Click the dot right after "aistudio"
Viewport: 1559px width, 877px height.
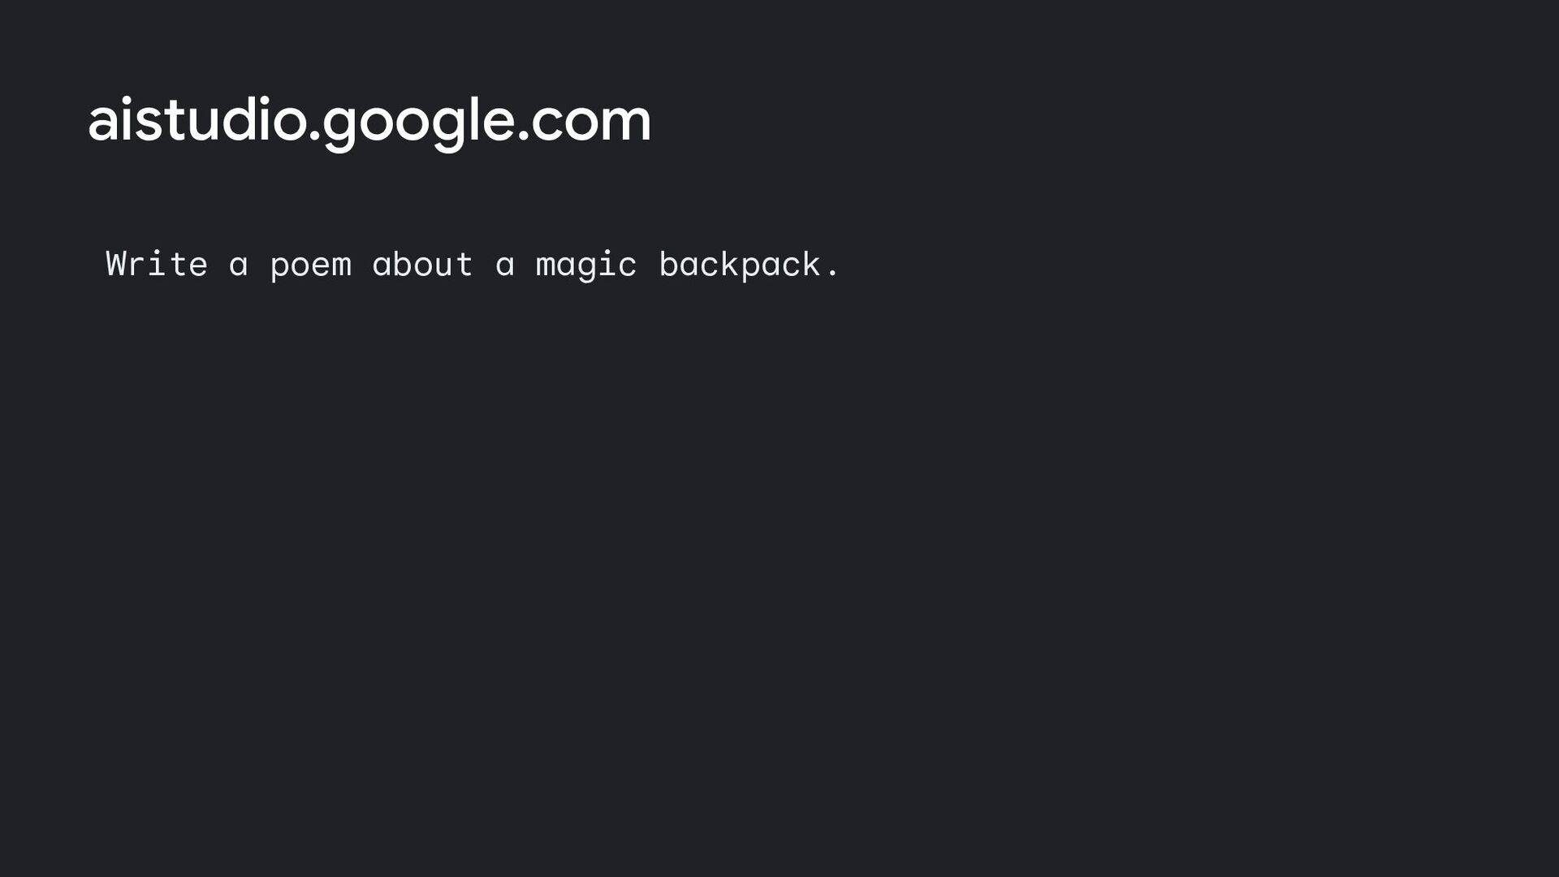coord(315,140)
